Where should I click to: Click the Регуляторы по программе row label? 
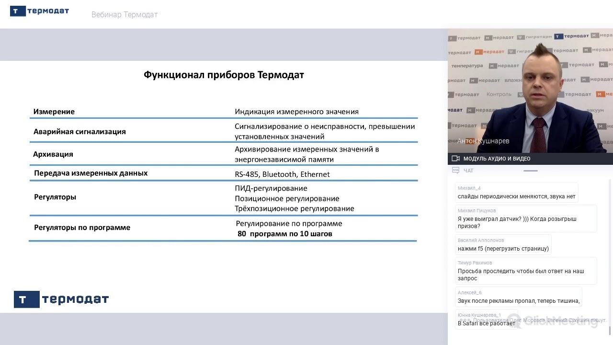tap(82, 228)
